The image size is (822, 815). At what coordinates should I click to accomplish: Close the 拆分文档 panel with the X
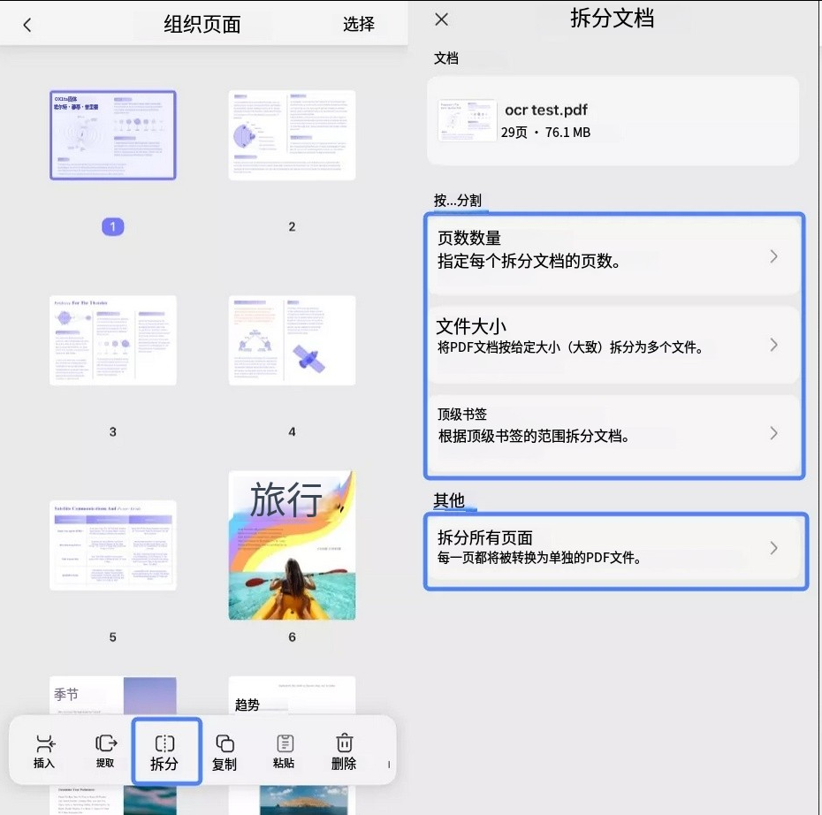coord(440,19)
